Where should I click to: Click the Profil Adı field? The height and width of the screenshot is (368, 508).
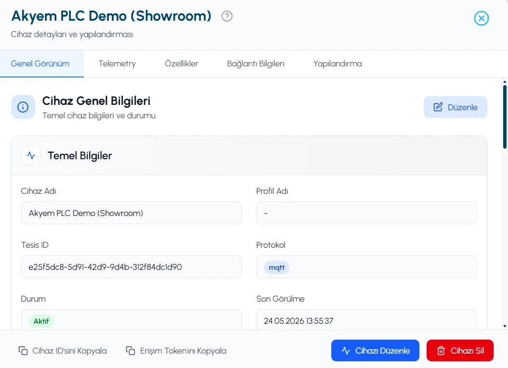pyautogui.click(x=366, y=213)
